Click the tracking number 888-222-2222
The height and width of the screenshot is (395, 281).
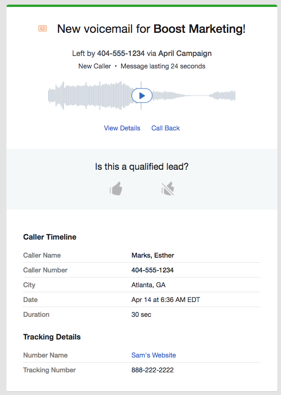click(x=152, y=370)
